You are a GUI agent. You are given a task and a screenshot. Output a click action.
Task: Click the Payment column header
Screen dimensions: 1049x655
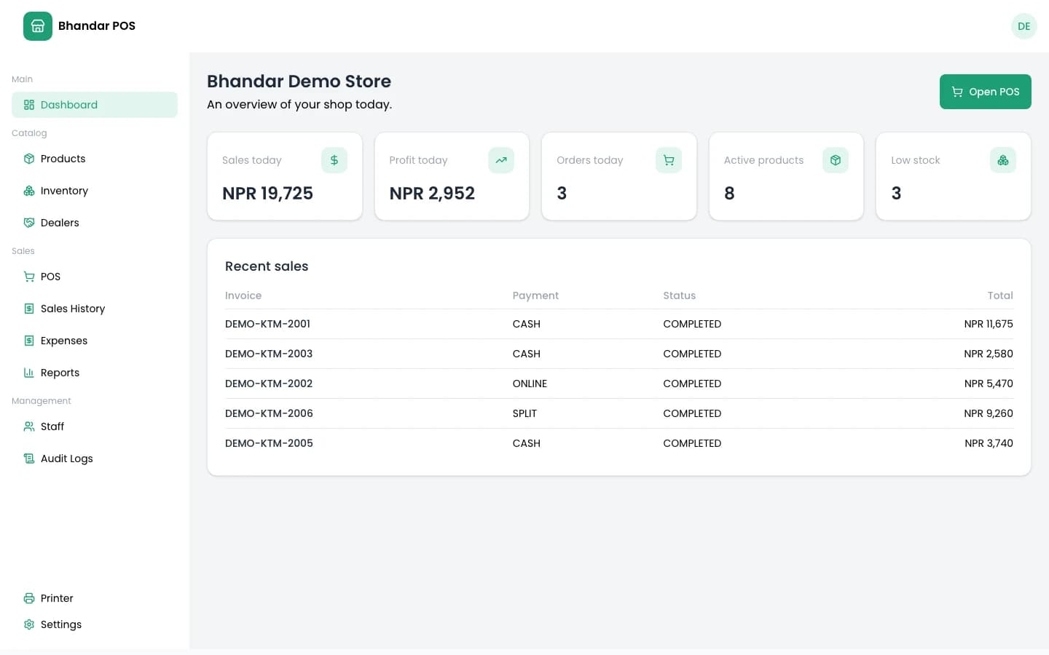pos(535,295)
